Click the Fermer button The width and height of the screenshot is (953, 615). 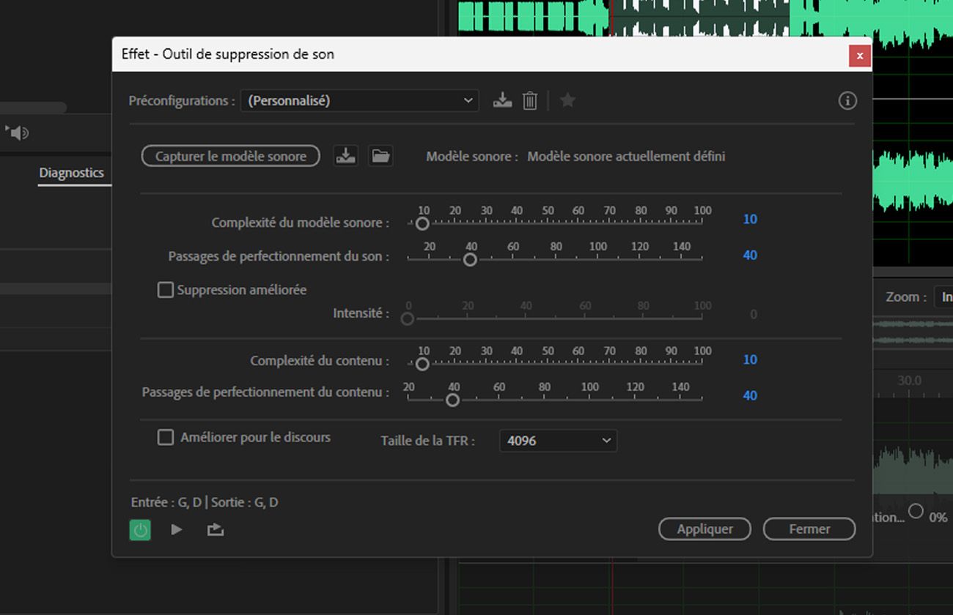(809, 529)
